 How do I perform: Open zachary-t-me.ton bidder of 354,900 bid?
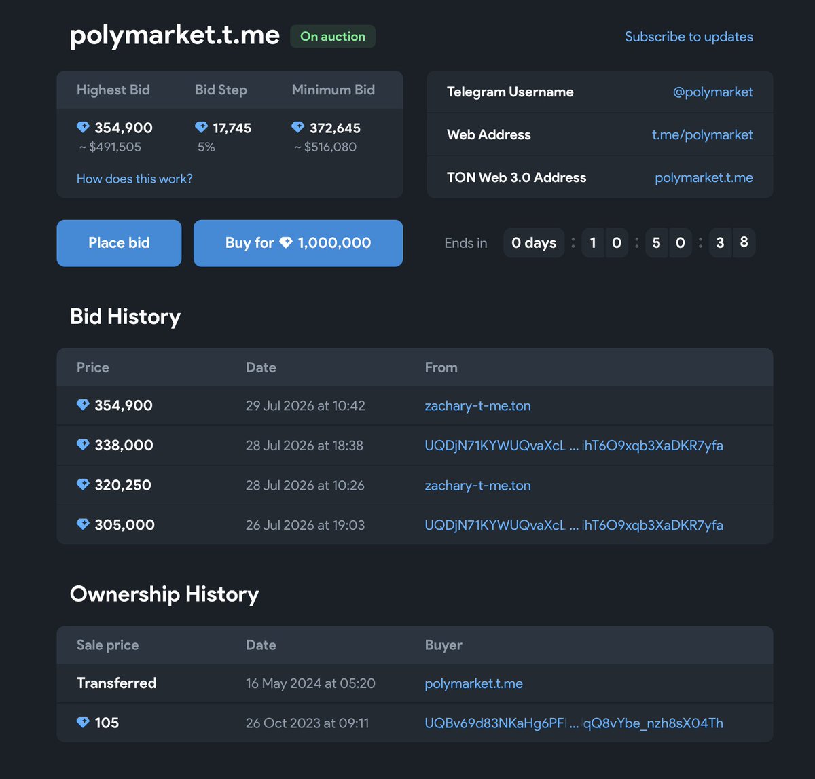(477, 405)
